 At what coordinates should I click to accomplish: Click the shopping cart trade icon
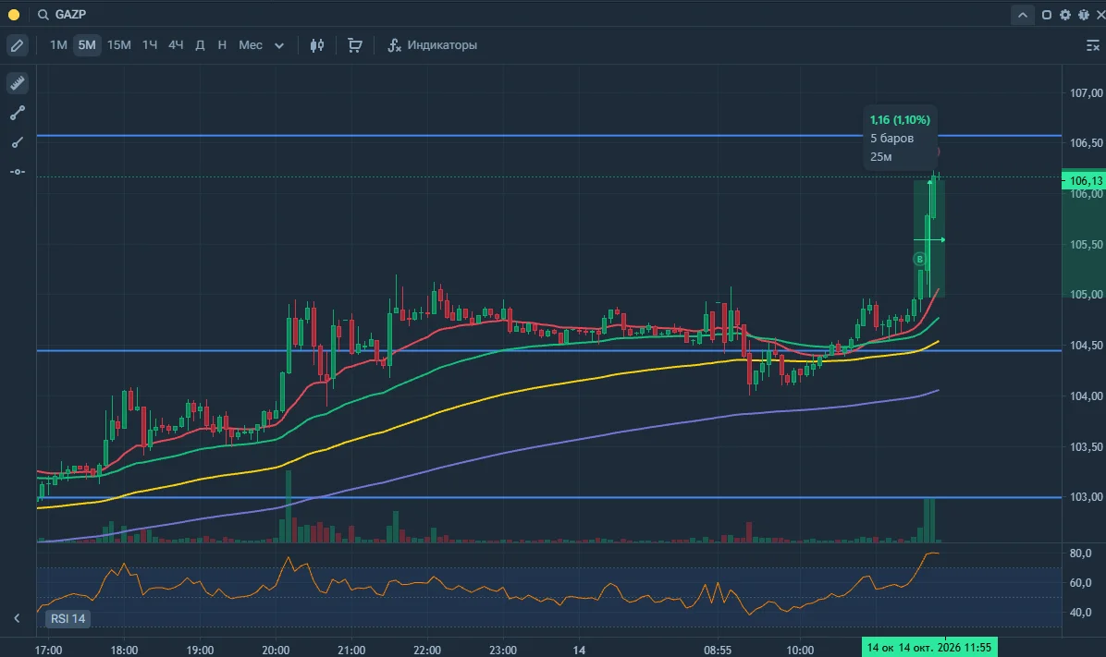pos(355,45)
